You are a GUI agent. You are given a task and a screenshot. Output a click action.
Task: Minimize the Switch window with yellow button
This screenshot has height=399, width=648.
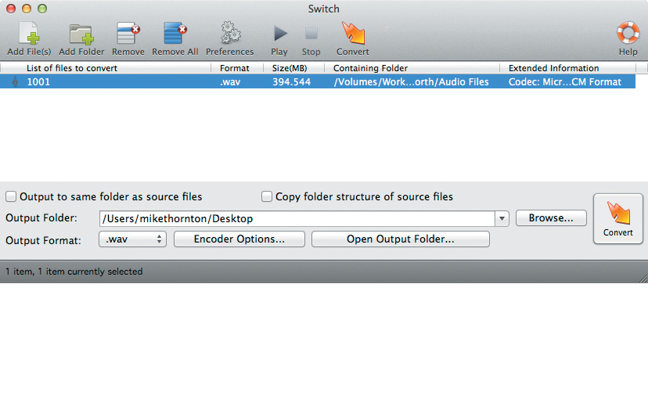pos(27,9)
